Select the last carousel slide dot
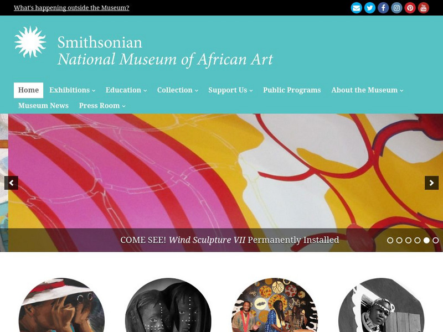The image size is (443, 332). pyautogui.click(x=436, y=240)
